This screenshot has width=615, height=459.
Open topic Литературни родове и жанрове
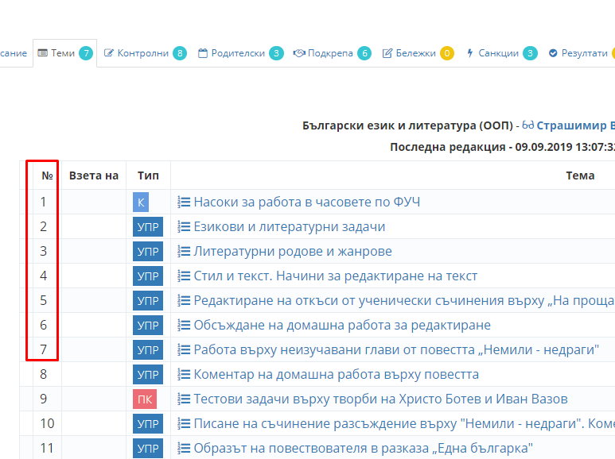293,252
